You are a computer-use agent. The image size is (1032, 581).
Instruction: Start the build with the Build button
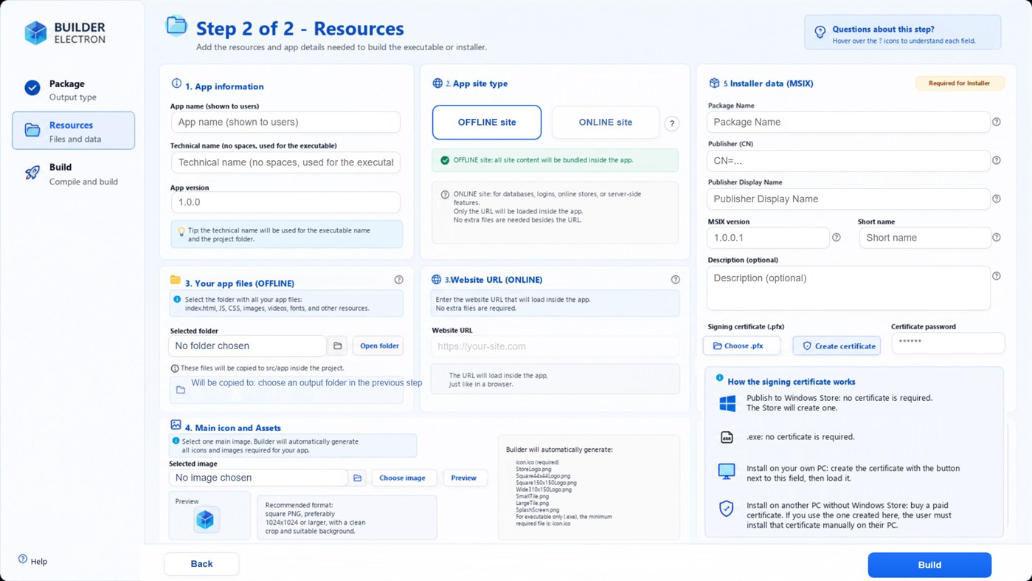tap(929, 565)
